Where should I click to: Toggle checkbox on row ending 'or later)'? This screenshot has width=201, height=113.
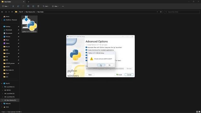(86, 61)
